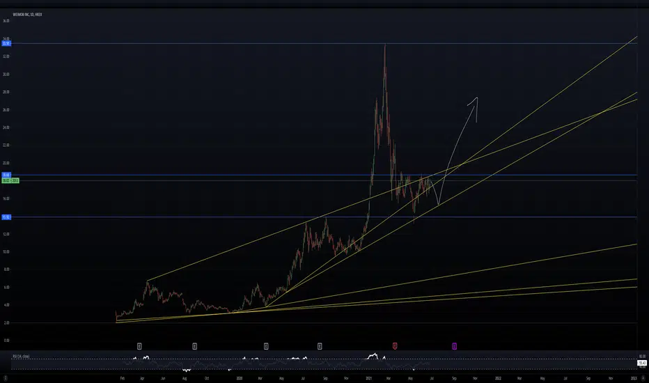Click the settings icon right of the time axis
Viewport: 649px width, 383px height.
pos(644,378)
